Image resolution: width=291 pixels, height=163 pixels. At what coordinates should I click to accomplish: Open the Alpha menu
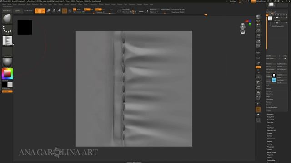tap(4, 4)
